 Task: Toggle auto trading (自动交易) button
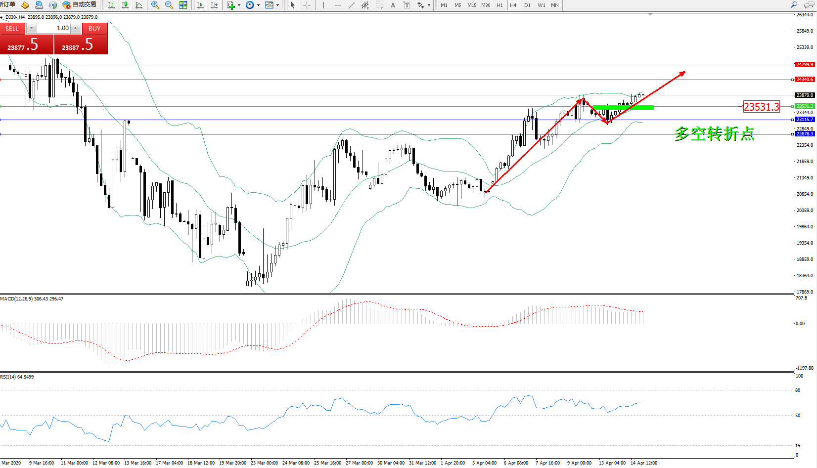pyautogui.click(x=79, y=5)
